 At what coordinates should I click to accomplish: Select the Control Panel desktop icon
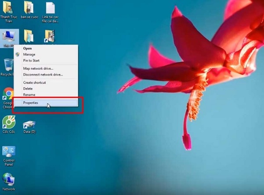tap(9, 156)
